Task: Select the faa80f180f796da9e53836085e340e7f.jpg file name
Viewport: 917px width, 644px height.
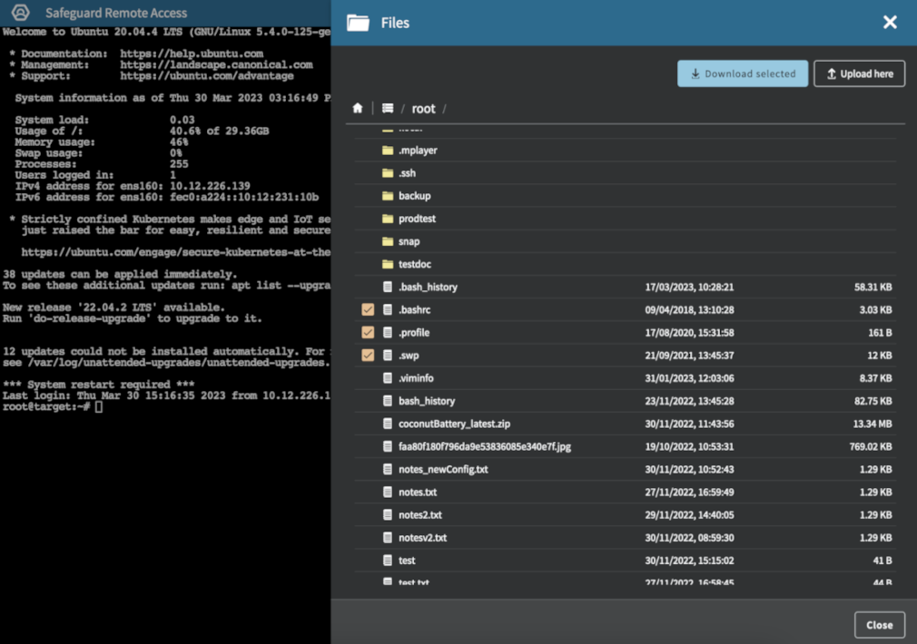Action: pos(485,446)
